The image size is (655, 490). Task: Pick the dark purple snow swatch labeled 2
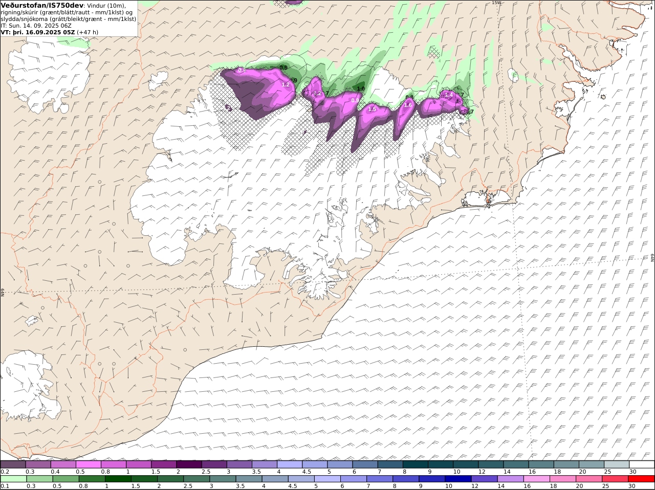point(189,464)
